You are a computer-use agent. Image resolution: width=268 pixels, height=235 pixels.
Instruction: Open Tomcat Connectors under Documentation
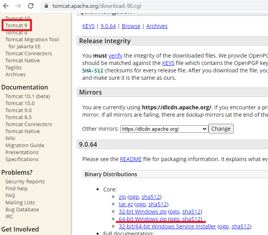pyautogui.click(x=28, y=125)
